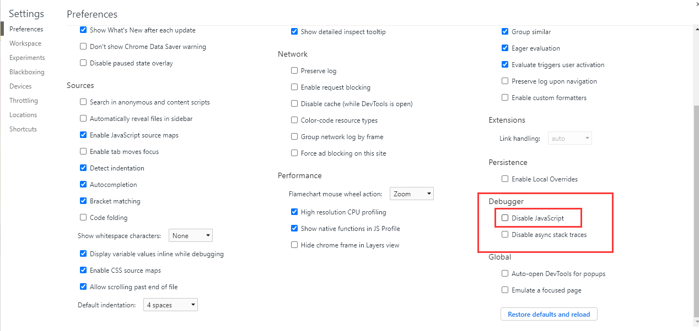The width and height of the screenshot is (699, 331).
Task: Expand Flamechart mouse wheel action dropdown
Action: pos(412,194)
